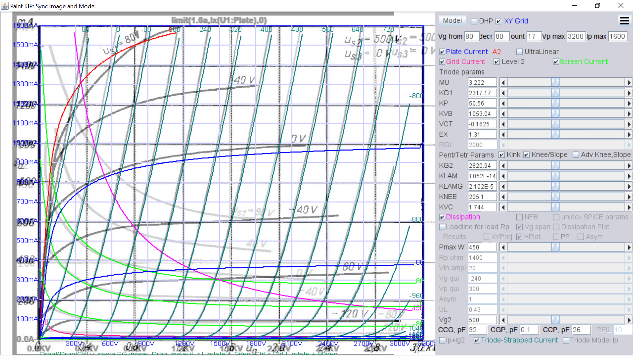The height and width of the screenshot is (356, 633).
Task: Disable the Grid Current checkbox
Action: pyautogui.click(x=442, y=62)
